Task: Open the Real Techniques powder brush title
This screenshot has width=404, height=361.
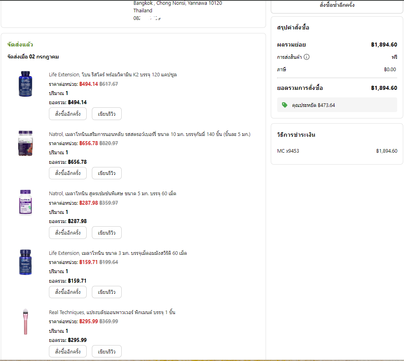Action: 112,312
